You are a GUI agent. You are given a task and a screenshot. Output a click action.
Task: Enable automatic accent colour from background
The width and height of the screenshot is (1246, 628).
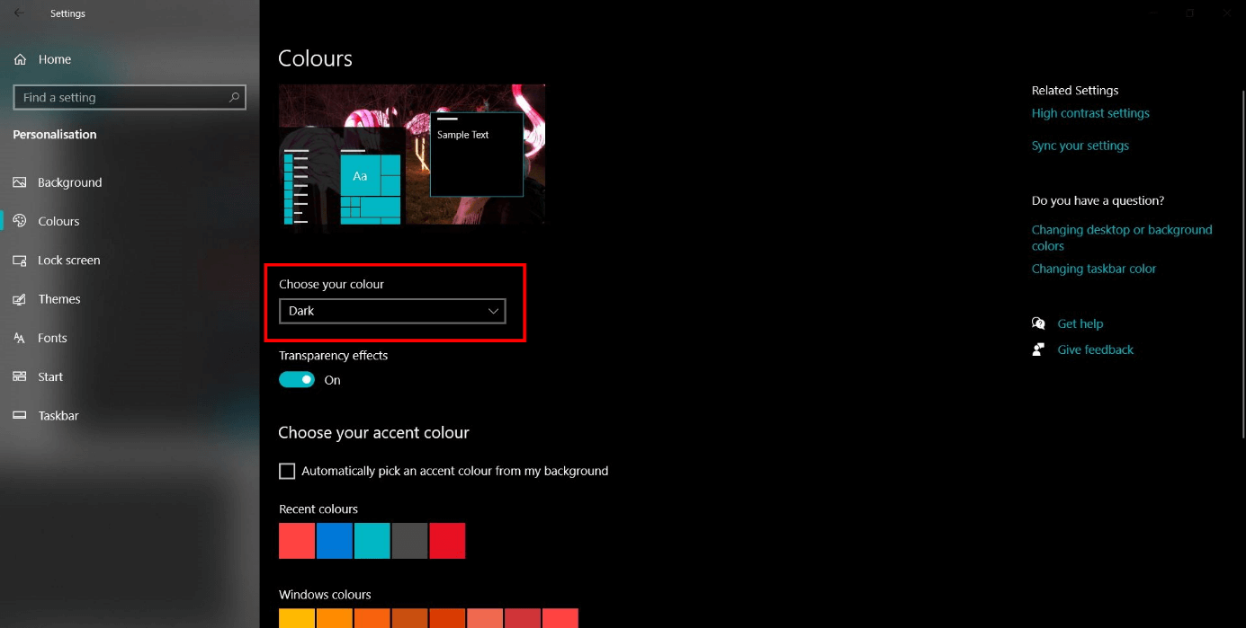[x=286, y=470]
